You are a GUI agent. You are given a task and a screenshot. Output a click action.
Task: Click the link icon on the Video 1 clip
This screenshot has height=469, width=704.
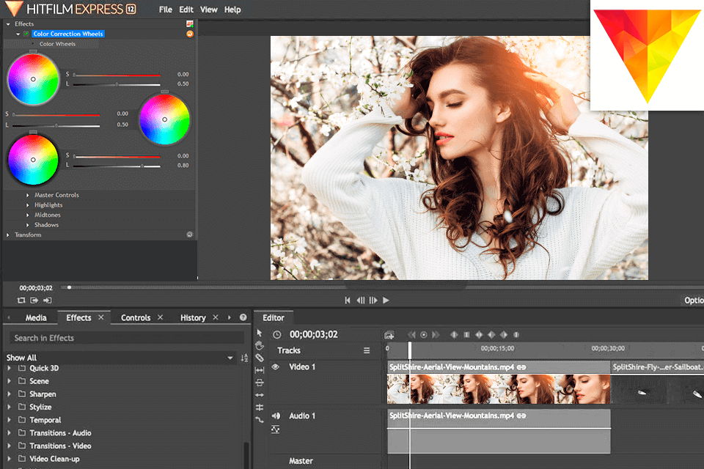pos(521,367)
